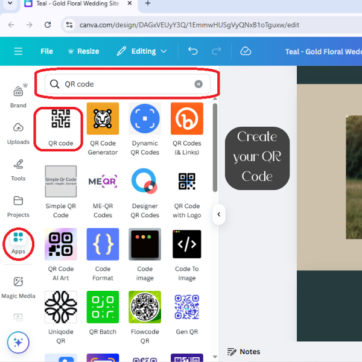Open the Uploads sidebar panel
The width and height of the screenshot is (362, 362).
point(18,133)
